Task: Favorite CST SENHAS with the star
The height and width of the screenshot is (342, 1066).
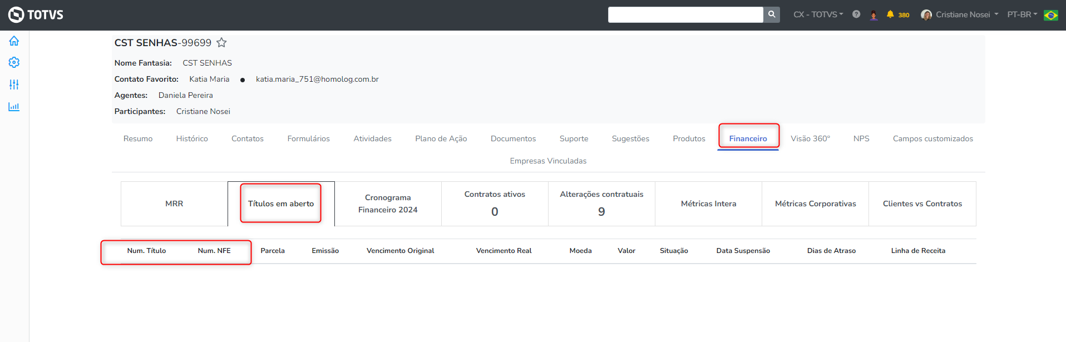Action: (221, 43)
